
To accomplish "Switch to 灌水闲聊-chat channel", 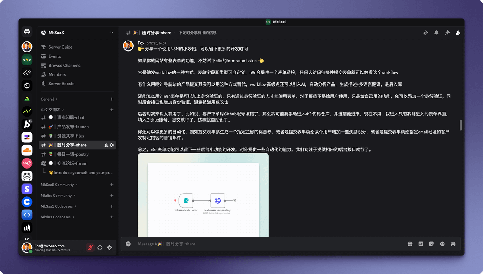I will (x=77, y=117).
